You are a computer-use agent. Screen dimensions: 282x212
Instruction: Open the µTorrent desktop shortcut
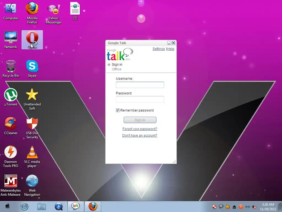point(11,97)
